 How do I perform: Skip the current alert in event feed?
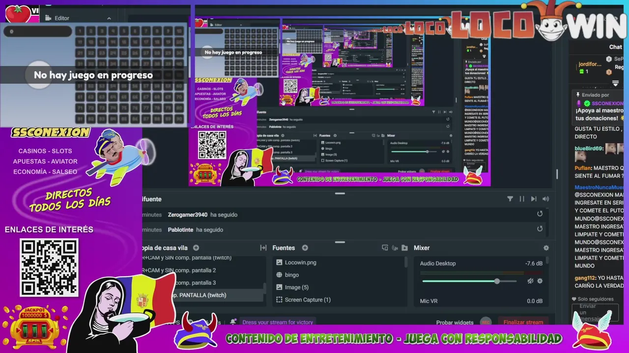coord(534,199)
